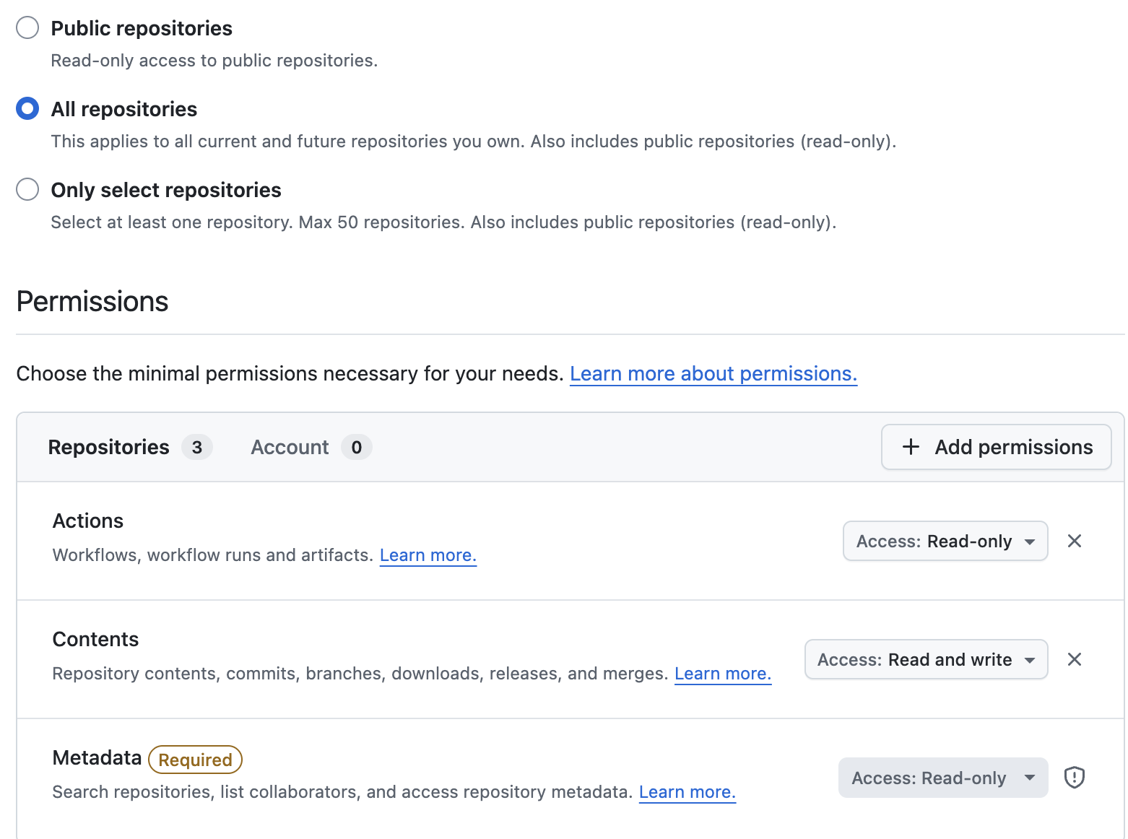
Task: Click the repositories count badge showing 3
Action: point(196,448)
